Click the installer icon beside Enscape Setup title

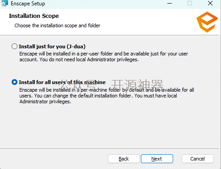point(4,3)
